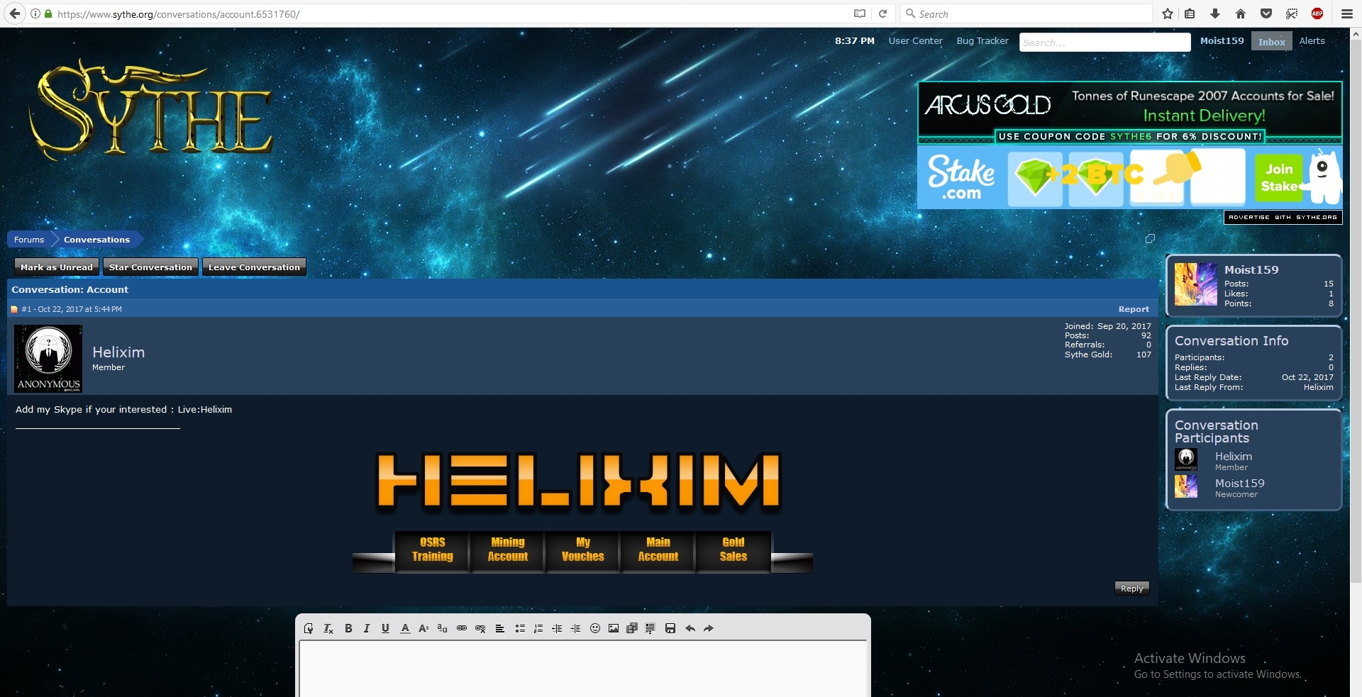Go to the browser Home page icon
The height and width of the screenshot is (697, 1362).
coord(1240,13)
